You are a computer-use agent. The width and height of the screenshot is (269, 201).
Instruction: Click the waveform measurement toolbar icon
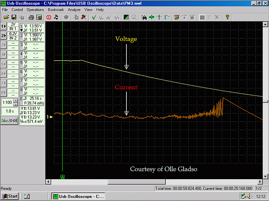pyautogui.click(x=167, y=17)
